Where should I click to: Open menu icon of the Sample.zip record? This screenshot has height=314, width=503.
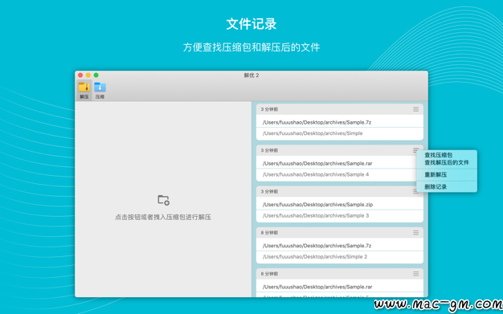[415, 191]
